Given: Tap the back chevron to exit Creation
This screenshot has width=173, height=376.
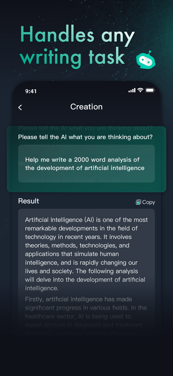Looking at the screenshot, I should 20,107.
